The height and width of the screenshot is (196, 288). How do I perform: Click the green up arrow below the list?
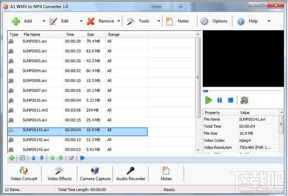(53, 158)
